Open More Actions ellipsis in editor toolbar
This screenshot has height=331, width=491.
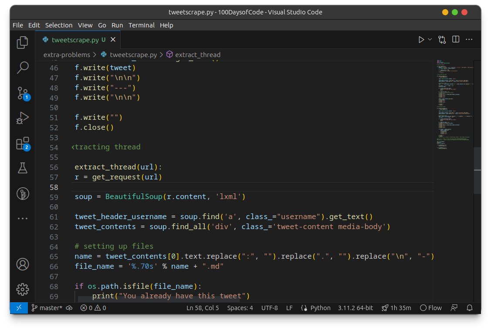[x=469, y=40]
